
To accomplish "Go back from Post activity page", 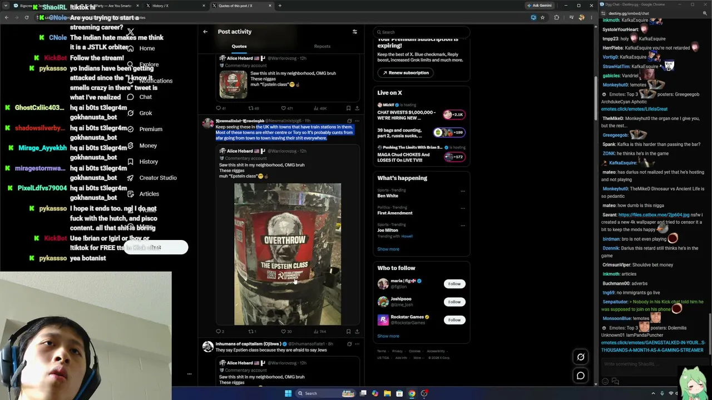I will coord(205,32).
